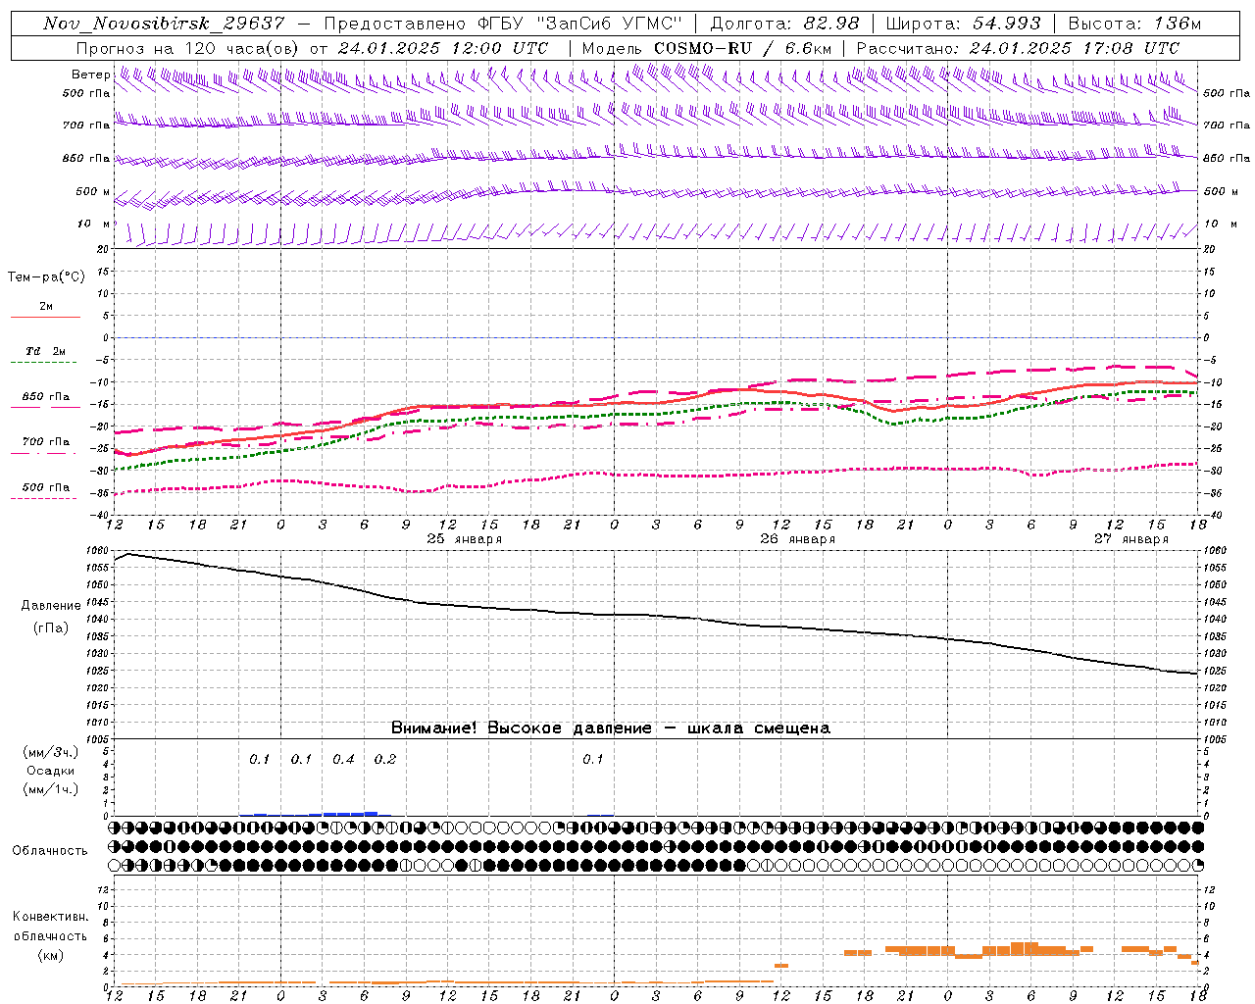Click the 0.4 precipitation amount value

pos(343,759)
